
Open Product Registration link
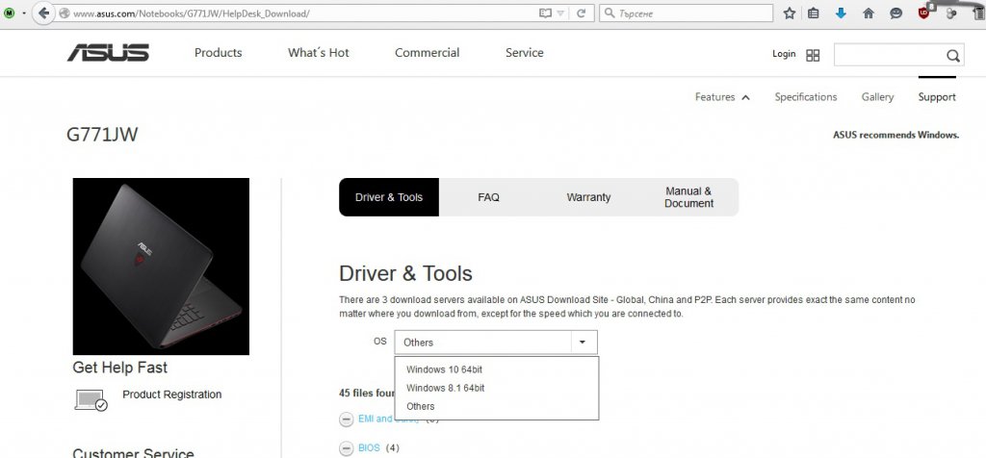(x=171, y=394)
